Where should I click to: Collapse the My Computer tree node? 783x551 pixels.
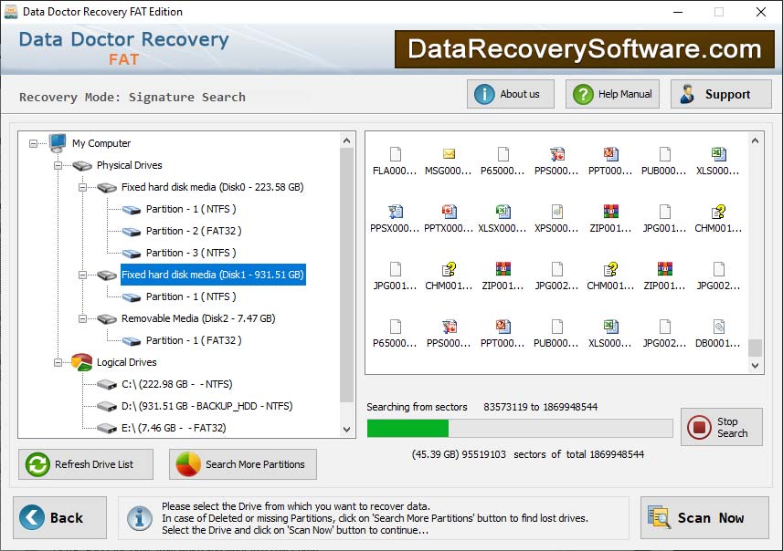click(x=32, y=143)
